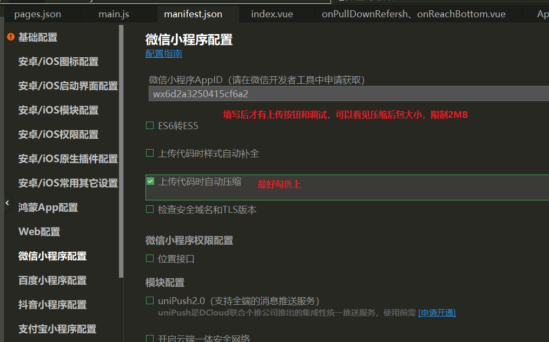Enable 上传代码时样式自动补全 checkbox
The image size is (549, 342).
[150, 153]
